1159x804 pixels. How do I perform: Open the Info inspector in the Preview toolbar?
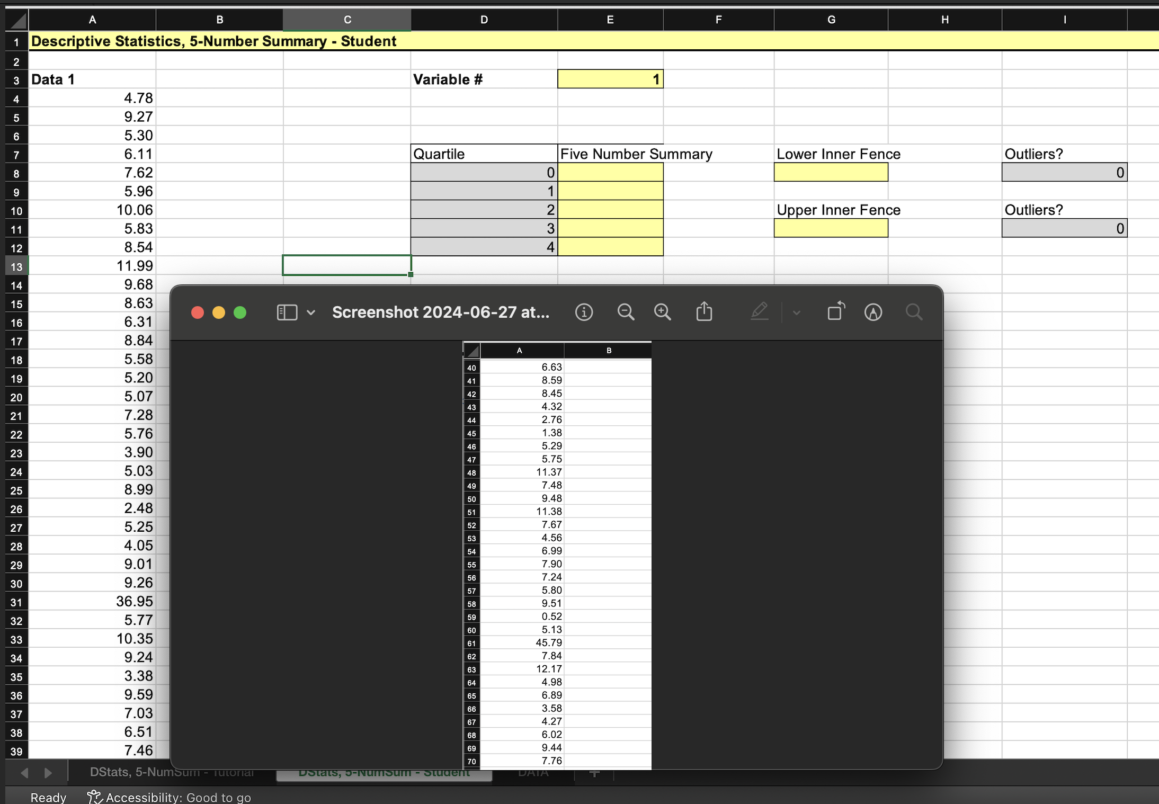(x=584, y=312)
